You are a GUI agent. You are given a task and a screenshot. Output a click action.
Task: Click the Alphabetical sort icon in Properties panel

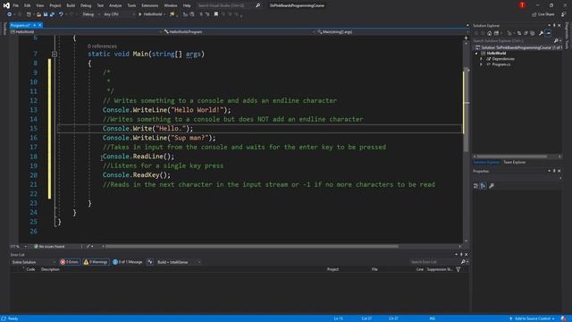483,186
